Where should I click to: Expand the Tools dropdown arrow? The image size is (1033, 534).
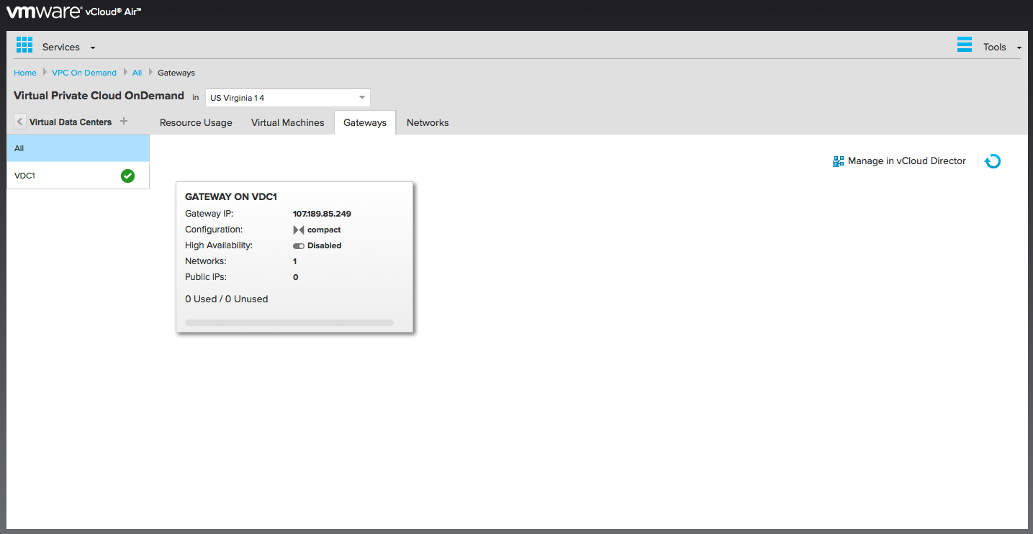point(1019,48)
